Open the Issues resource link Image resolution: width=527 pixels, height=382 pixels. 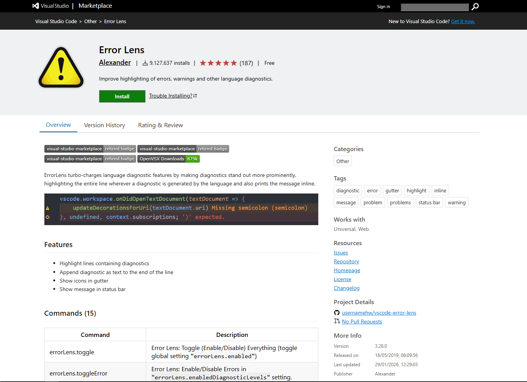tap(341, 252)
